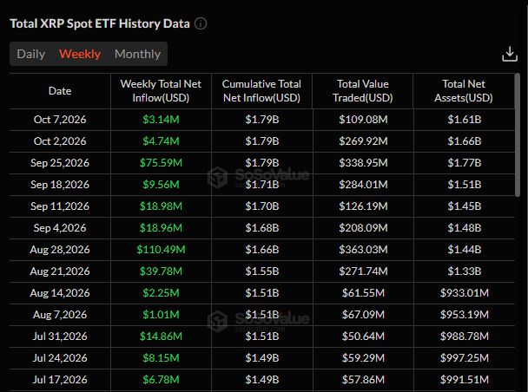The height and width of the screenshot is (392, 528).
Task: Select the Jul 17,2026 date cell
Action: 60,380
